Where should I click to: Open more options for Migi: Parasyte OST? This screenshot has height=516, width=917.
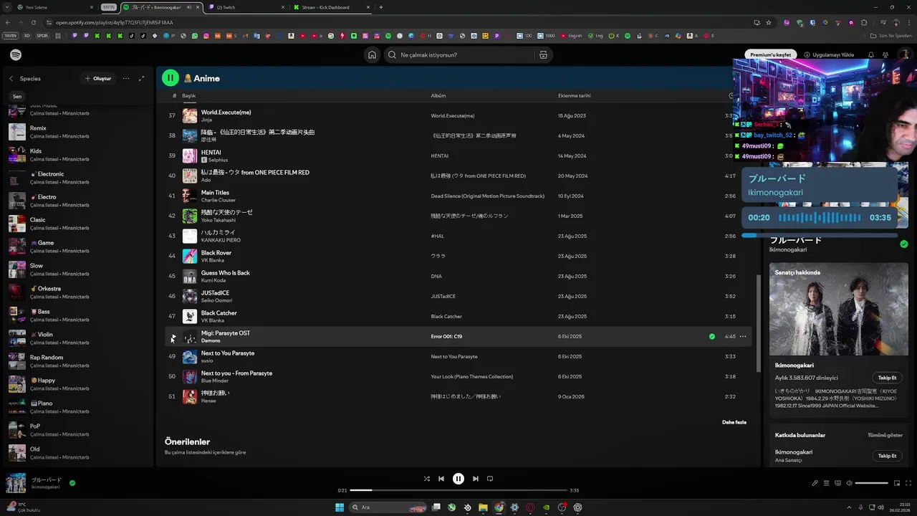tap(743, 336)
